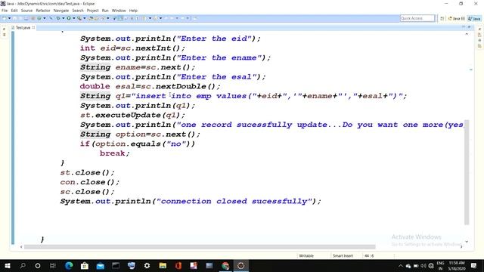The width and height of the screenshot is (484, 272).
Task: Click the External Tools toolbar icon
Action: coord(79,18)
